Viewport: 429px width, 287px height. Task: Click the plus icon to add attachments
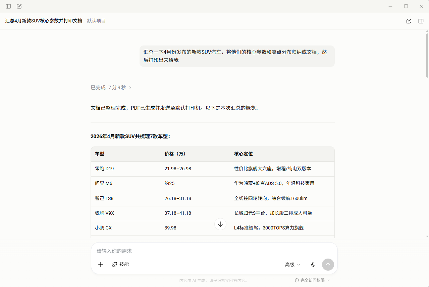point(101,264)
